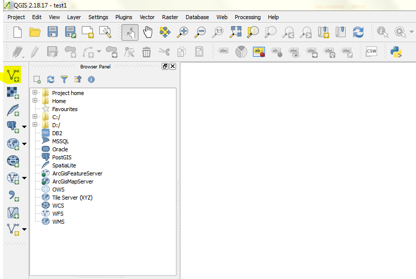Image resolution: width=416 pixels, height=279 pixels.
Task: Toggle the Touch zoom and pan tool
Action: (x=130, y=32)
